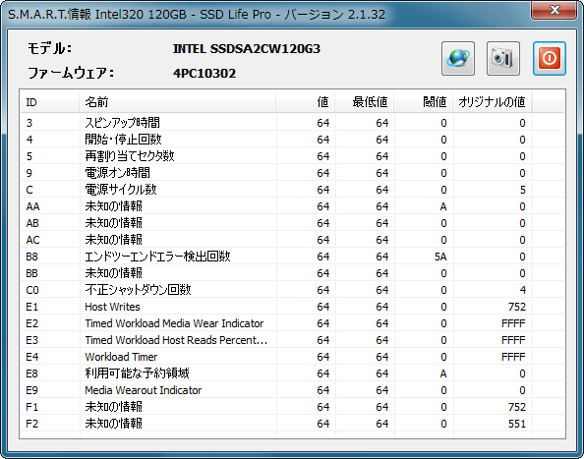Click the threshold A in the E8 row
The image size is (584, 459).
(443, 373)
